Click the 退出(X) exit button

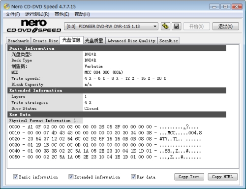225,26
